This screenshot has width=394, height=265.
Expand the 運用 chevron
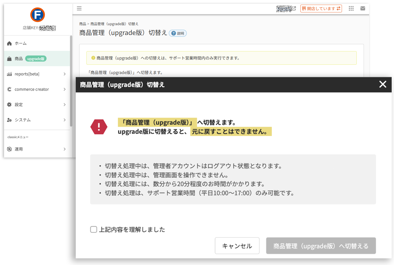(64, 149)
